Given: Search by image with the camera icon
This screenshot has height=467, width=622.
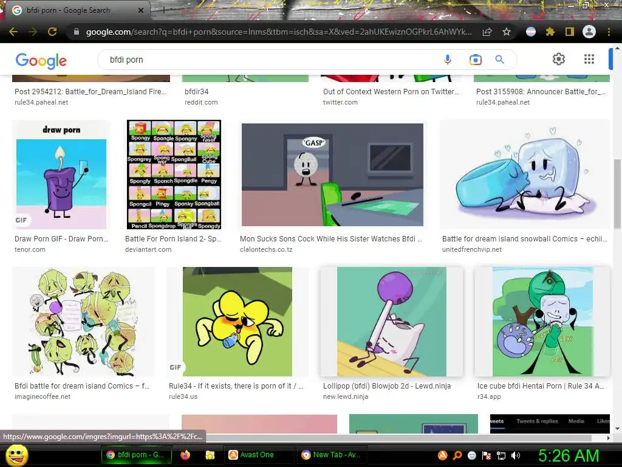Looking at the screenshot, I should [475, 60].
